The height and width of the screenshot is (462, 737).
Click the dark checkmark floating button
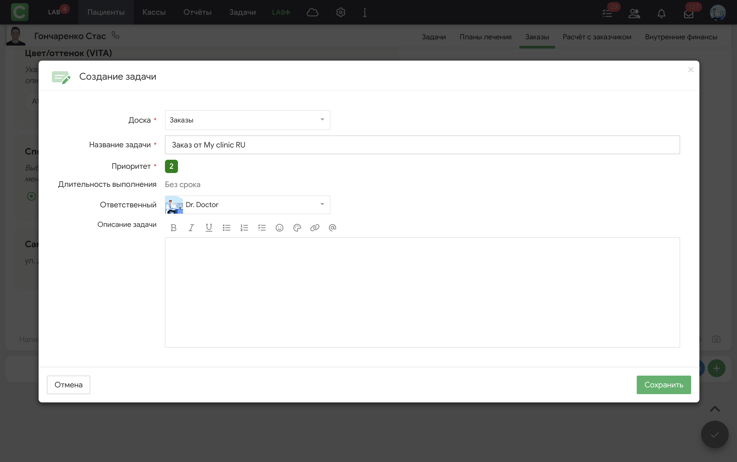click(x=715, y=434)
